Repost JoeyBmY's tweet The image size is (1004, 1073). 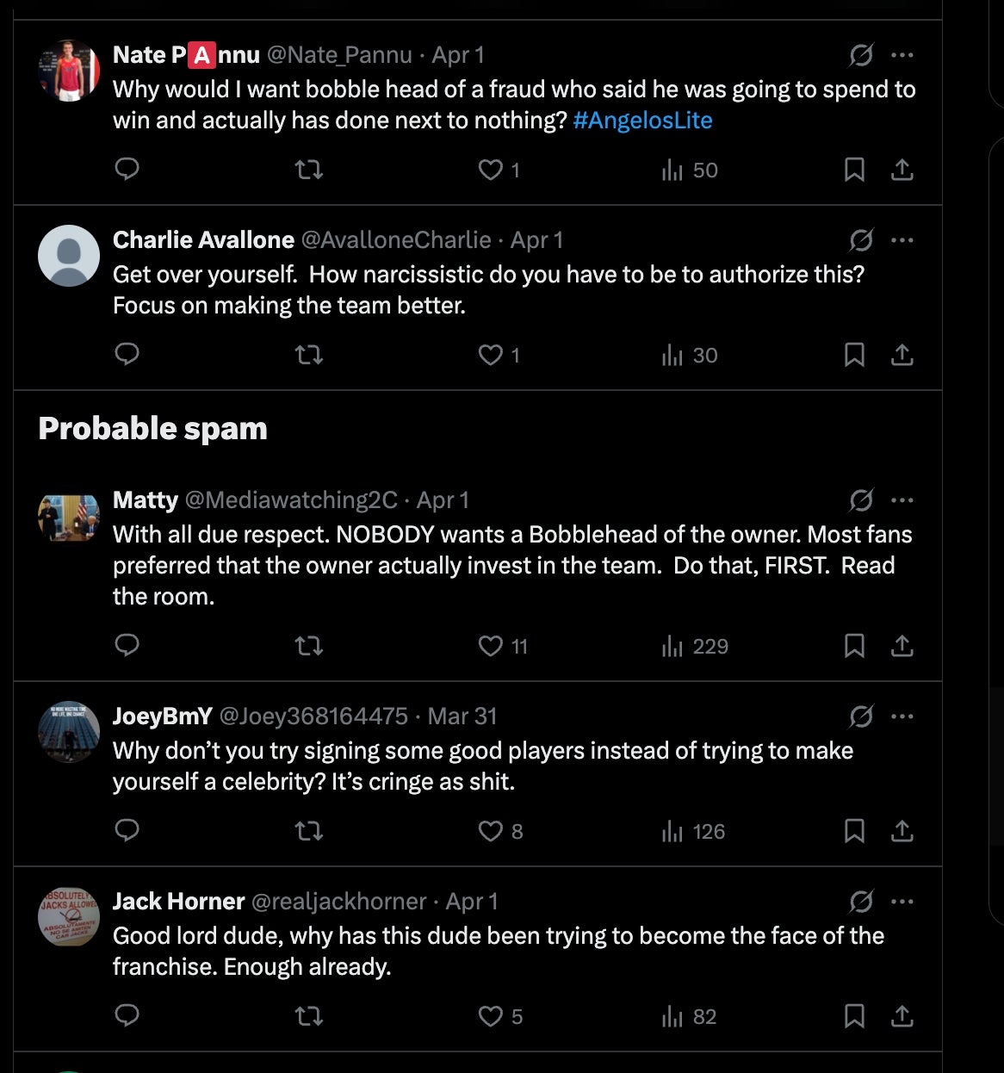(309, 831)
